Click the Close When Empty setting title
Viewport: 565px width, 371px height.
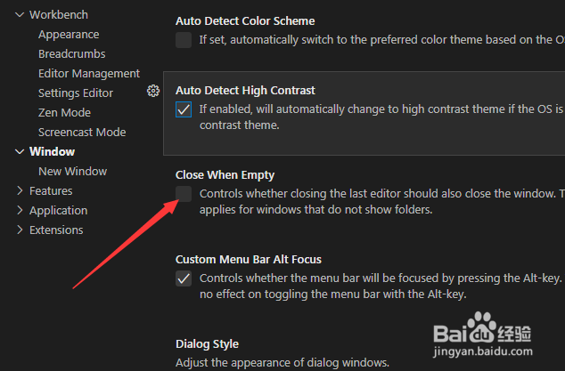click(x=225, y=175)
